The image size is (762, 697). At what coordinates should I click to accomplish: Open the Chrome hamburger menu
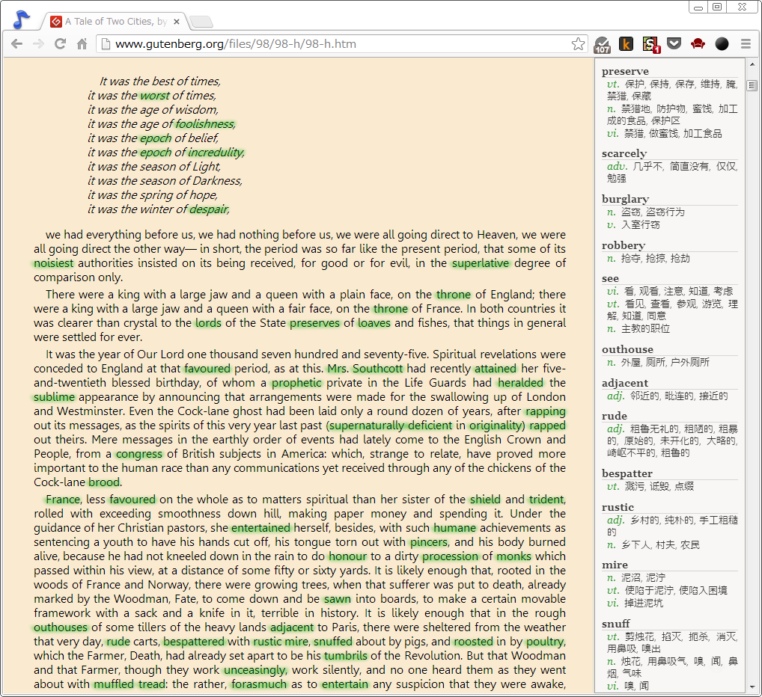coord(746,44)
